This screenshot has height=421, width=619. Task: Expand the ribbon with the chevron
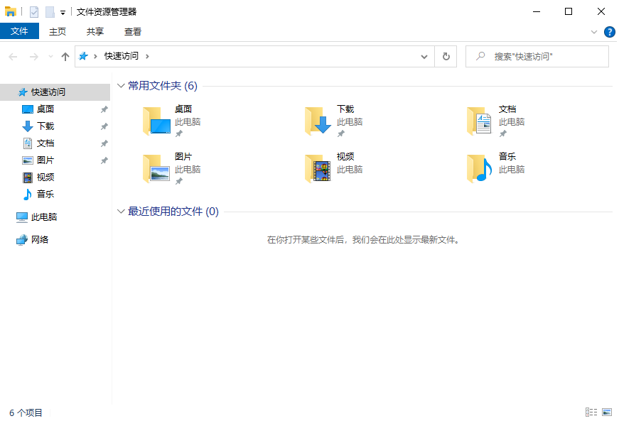593,32
